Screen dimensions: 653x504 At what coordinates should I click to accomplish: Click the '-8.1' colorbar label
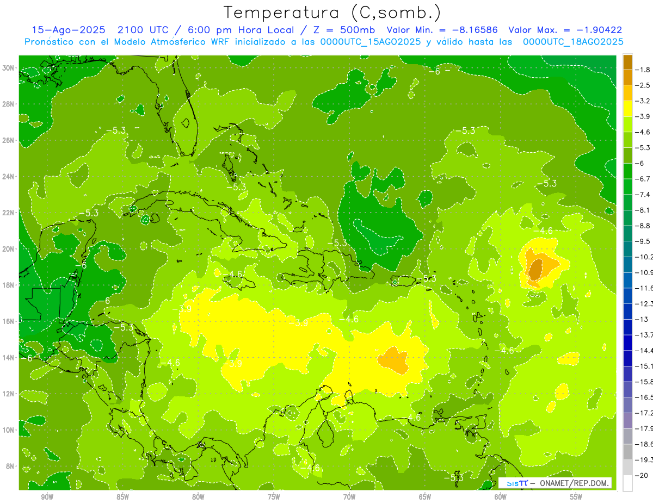click(643, 210)
